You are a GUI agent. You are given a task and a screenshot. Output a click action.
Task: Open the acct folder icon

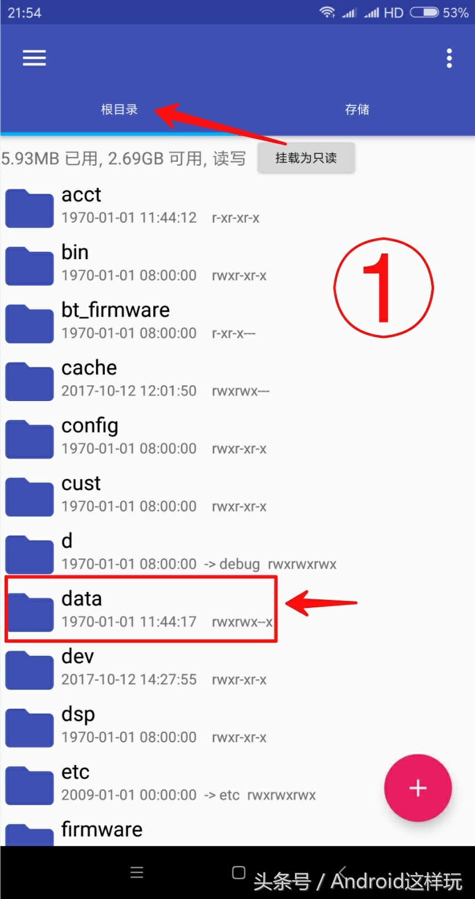(30, 208)
